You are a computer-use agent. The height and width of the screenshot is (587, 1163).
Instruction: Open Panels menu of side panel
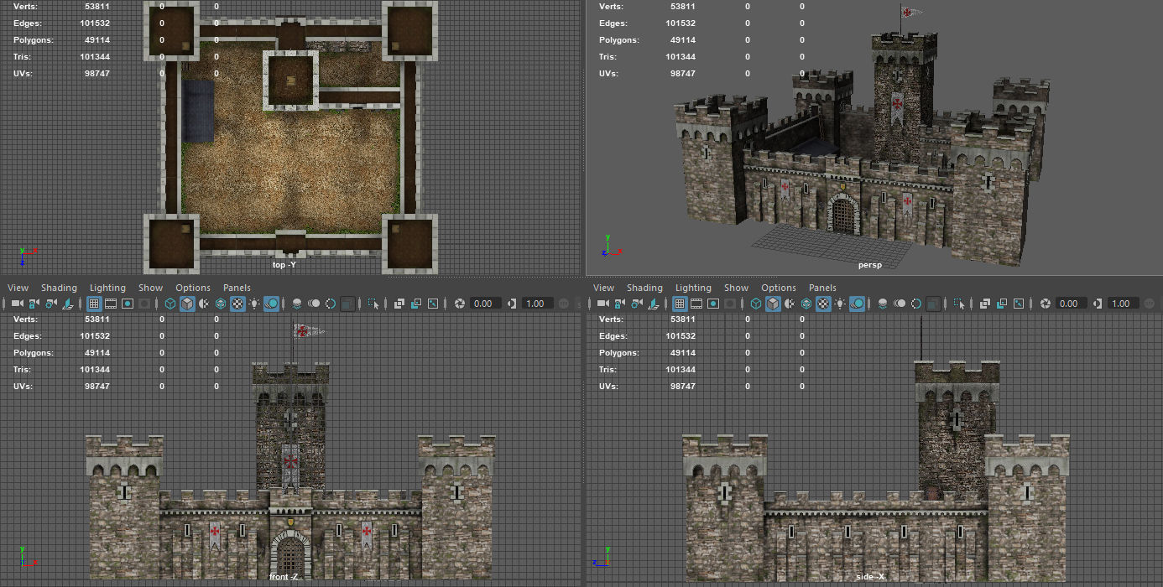(823, 288)
